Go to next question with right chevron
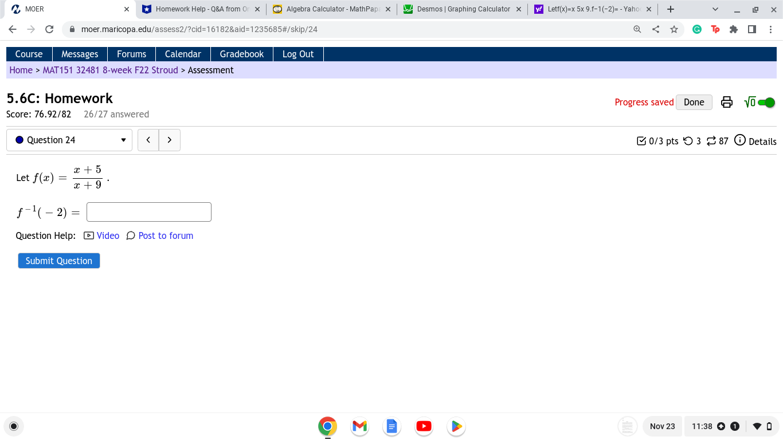The image size is (783, 440). tap(169, 140)
